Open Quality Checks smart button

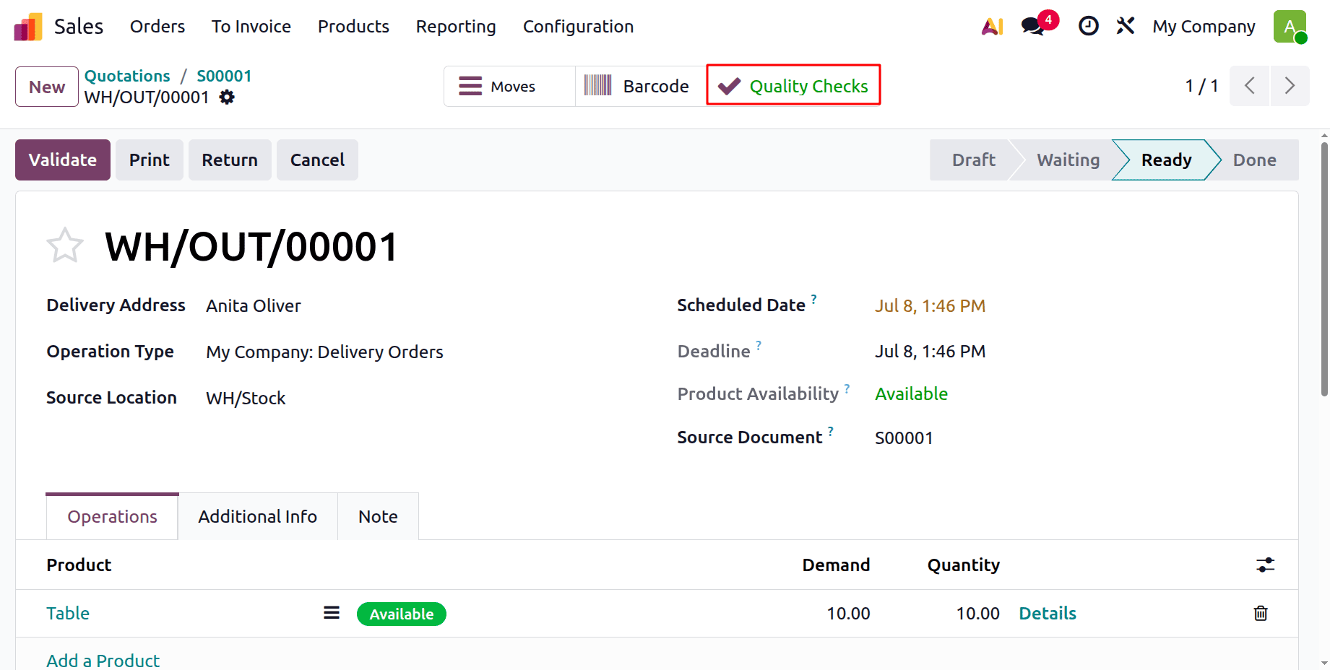pos(793,85)
